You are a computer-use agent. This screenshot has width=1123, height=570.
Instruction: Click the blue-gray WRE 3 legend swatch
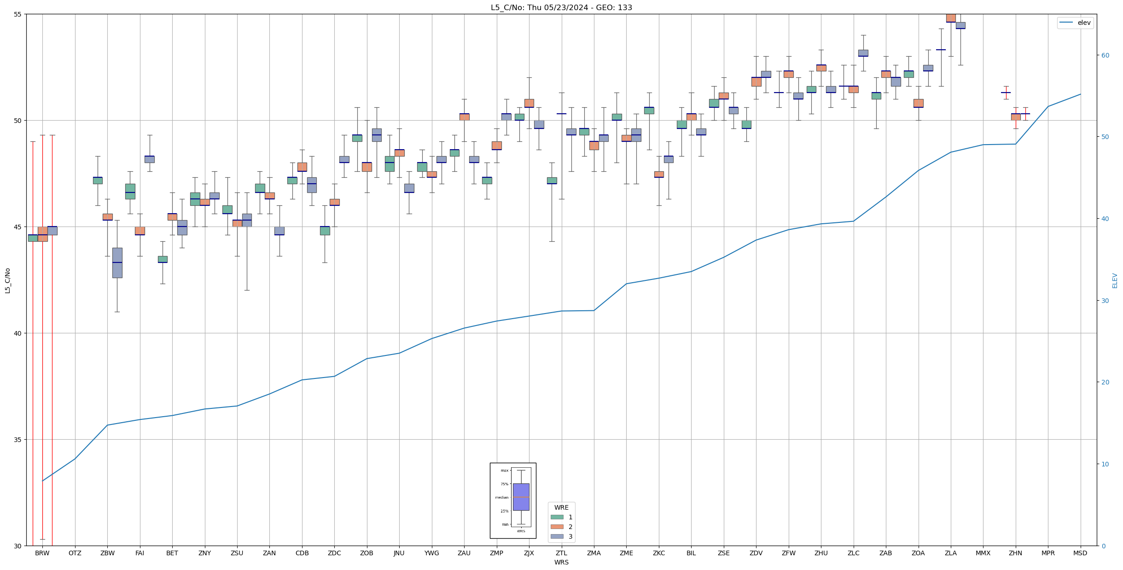tap(557, 536)
